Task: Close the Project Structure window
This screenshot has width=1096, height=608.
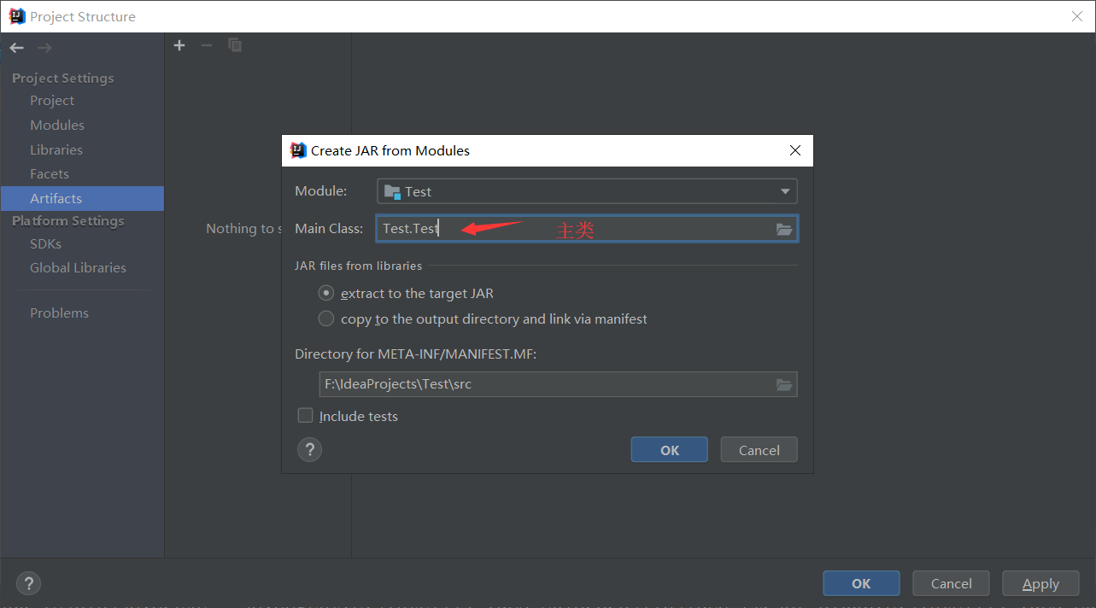Action: pyautogui.click(x=1077, y=16)
